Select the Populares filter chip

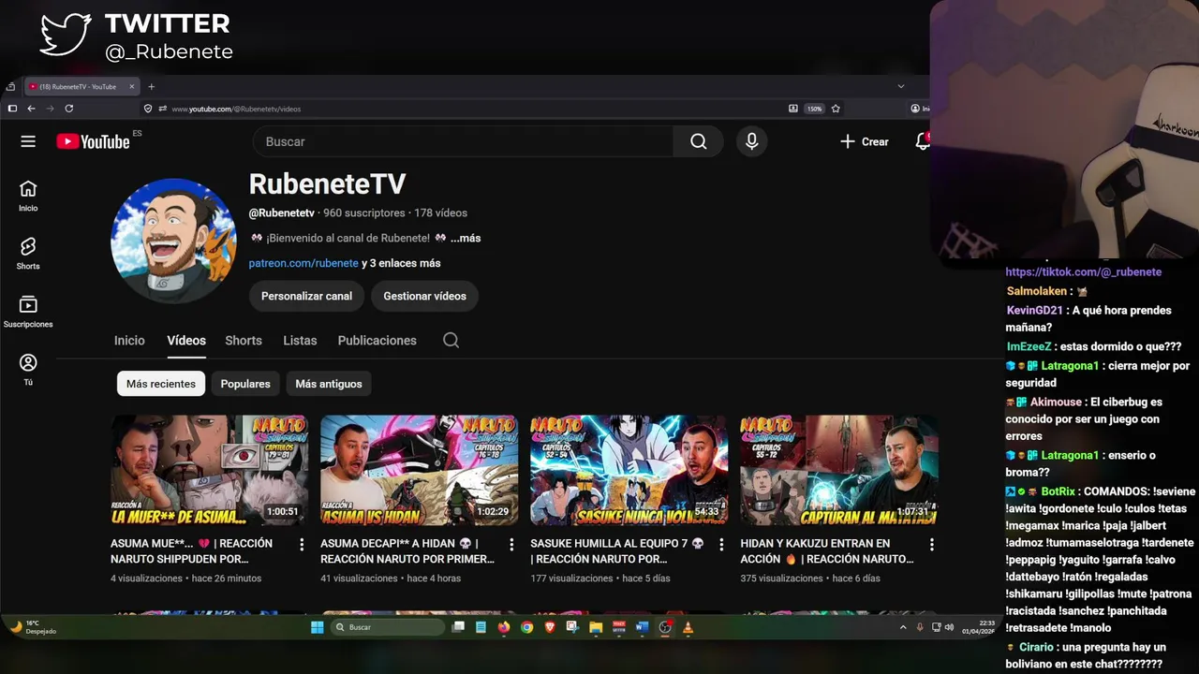coord(245,384)
